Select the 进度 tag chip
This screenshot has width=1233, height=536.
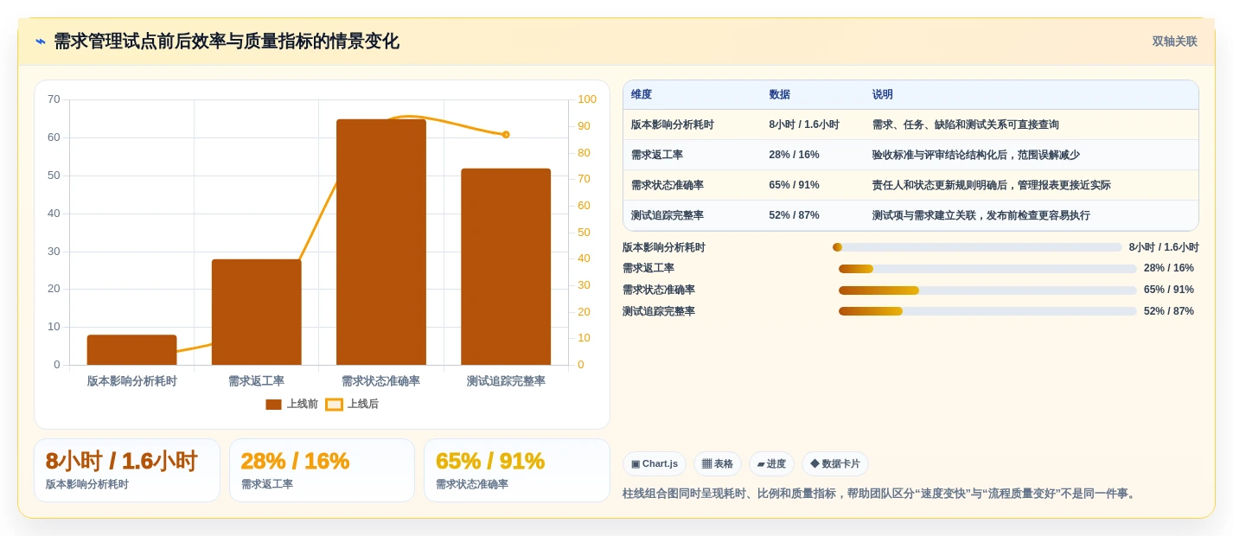[x=771, y=464]
